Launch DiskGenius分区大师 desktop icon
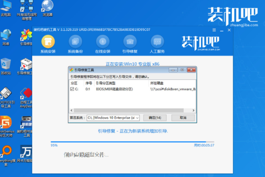The width and height of the screenshot is (265, 177). coord(7,126)
